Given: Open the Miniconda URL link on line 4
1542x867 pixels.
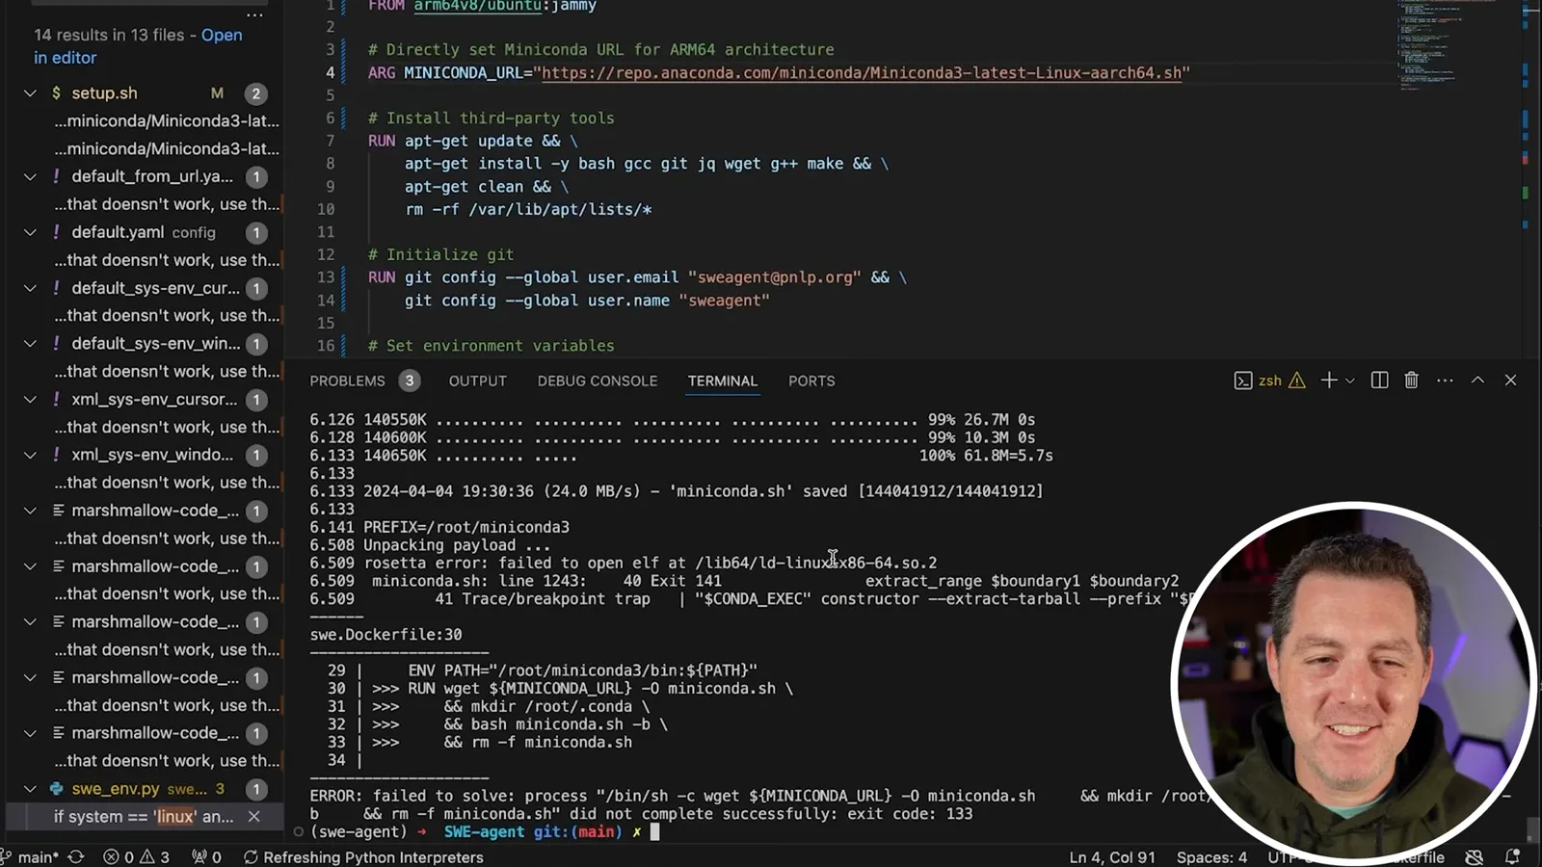Looking at the screenshot, I should [x=862, y=72].
